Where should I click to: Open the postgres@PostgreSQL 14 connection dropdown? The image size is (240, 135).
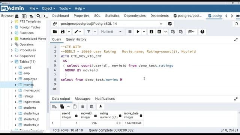point(112,24)
